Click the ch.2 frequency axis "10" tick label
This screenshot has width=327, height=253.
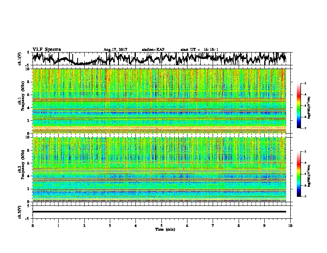[x=28, y=137]
